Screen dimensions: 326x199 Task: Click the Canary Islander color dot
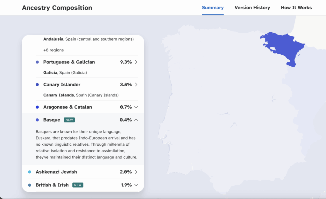[37, 85]
